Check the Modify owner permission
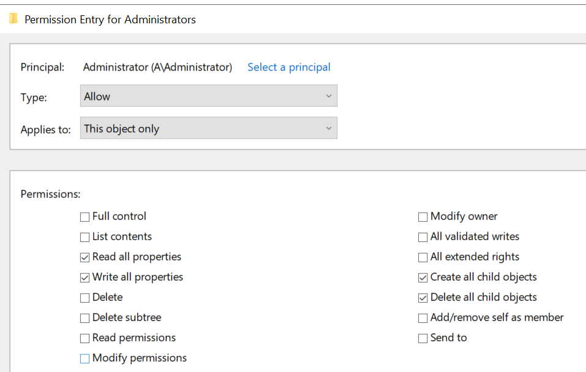Image resolution: width=586 pixels, height=372 pixels. [423, 217]
